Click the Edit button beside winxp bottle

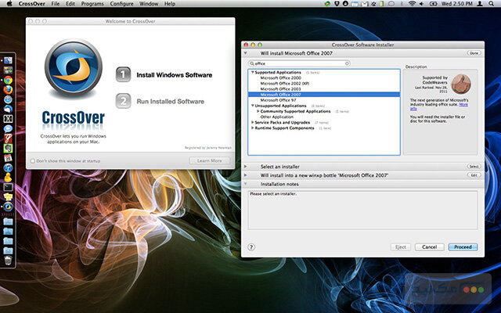point(474,175)
